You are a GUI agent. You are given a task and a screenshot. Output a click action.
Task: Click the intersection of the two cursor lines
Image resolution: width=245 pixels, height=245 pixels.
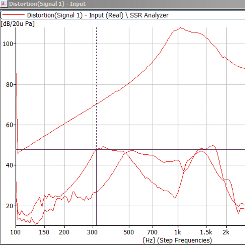coord(96,149)
